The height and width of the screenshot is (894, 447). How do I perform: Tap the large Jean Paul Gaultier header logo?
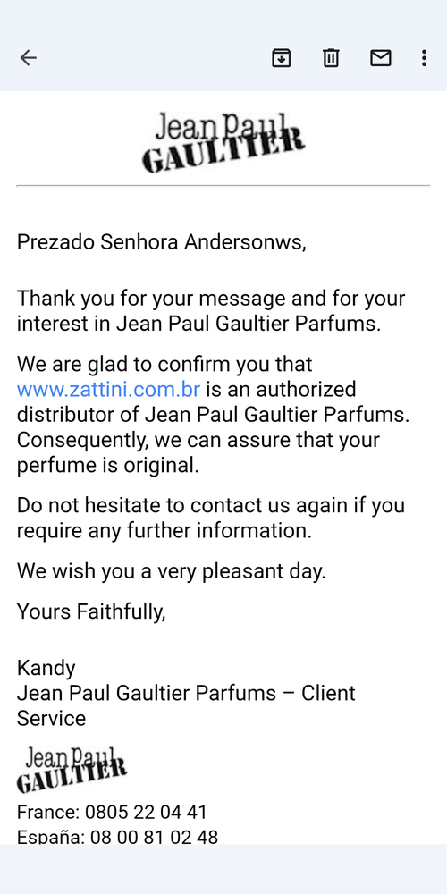[x=223, y=142]
